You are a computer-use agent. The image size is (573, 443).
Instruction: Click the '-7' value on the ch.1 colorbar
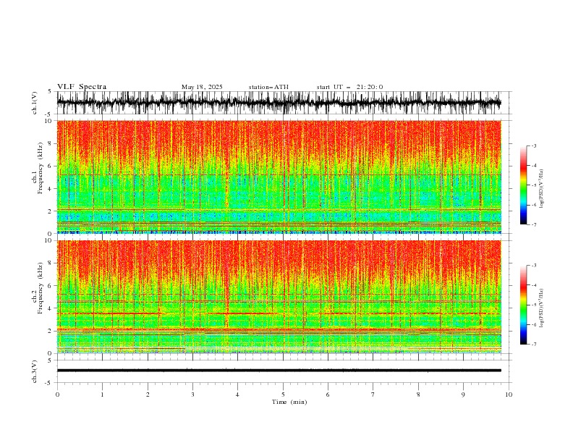tap(532, 224)
